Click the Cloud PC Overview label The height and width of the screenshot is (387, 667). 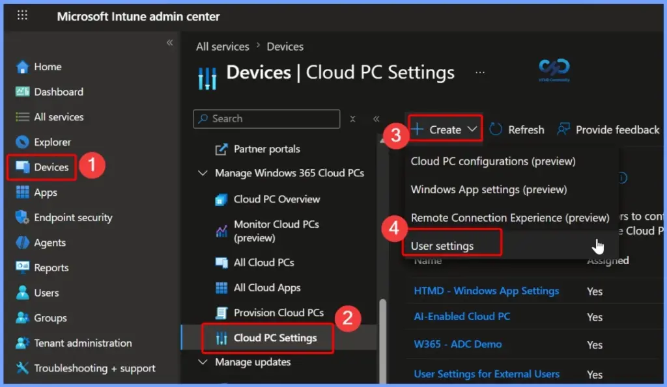click(x=276, y=199)
